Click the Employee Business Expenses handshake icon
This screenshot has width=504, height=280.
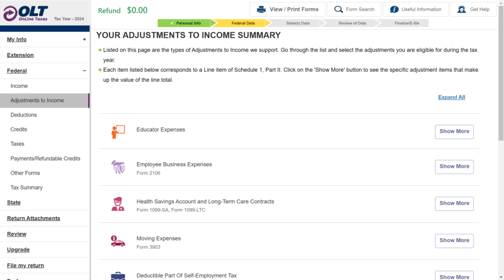(118, 167)
